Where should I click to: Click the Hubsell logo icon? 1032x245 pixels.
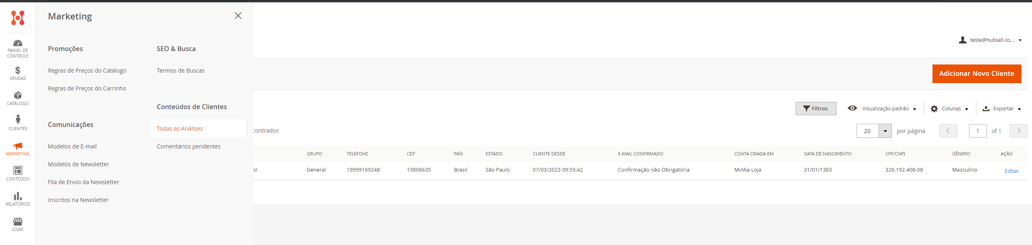[17, 18]
